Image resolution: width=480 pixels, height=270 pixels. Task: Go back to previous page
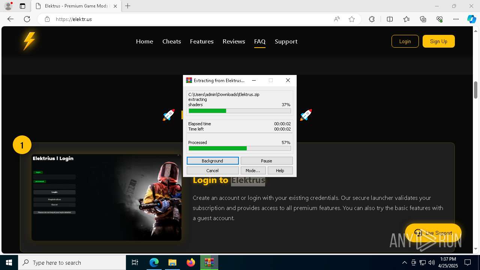pyautogui.click(x=10, y=19)
